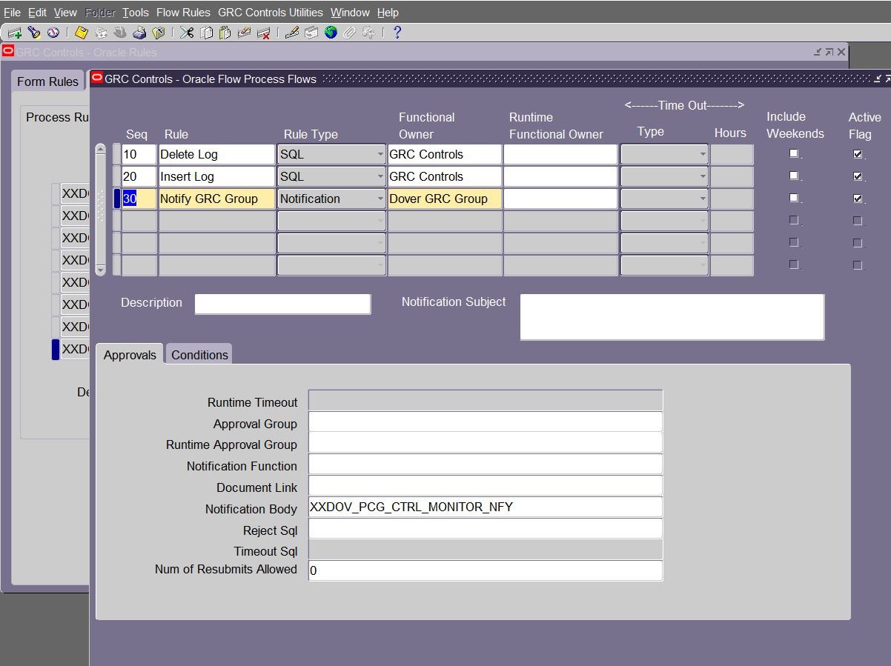Click record selector bar for Insert Log row
Viewport: 891px width, 666px height.
[x=116, y=176]
